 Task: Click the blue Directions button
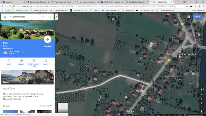pos(47,39)
